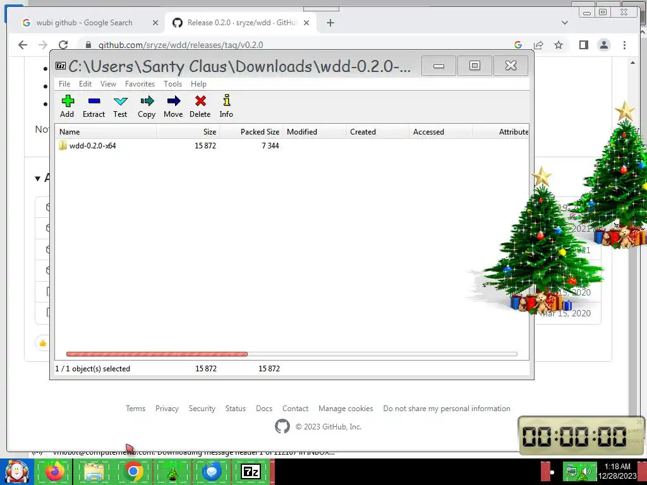Sort by the Name column header
Screen dimensions: 647x485
point(106,132)
